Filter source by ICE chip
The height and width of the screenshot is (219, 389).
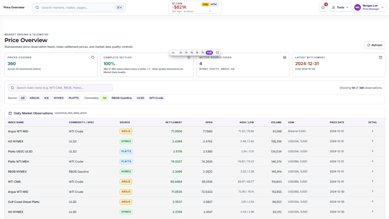tap(46, 98)
